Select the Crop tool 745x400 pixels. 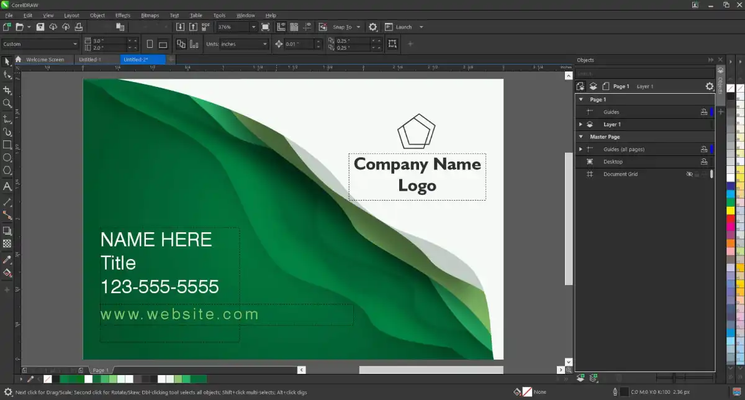click(7, 90)
